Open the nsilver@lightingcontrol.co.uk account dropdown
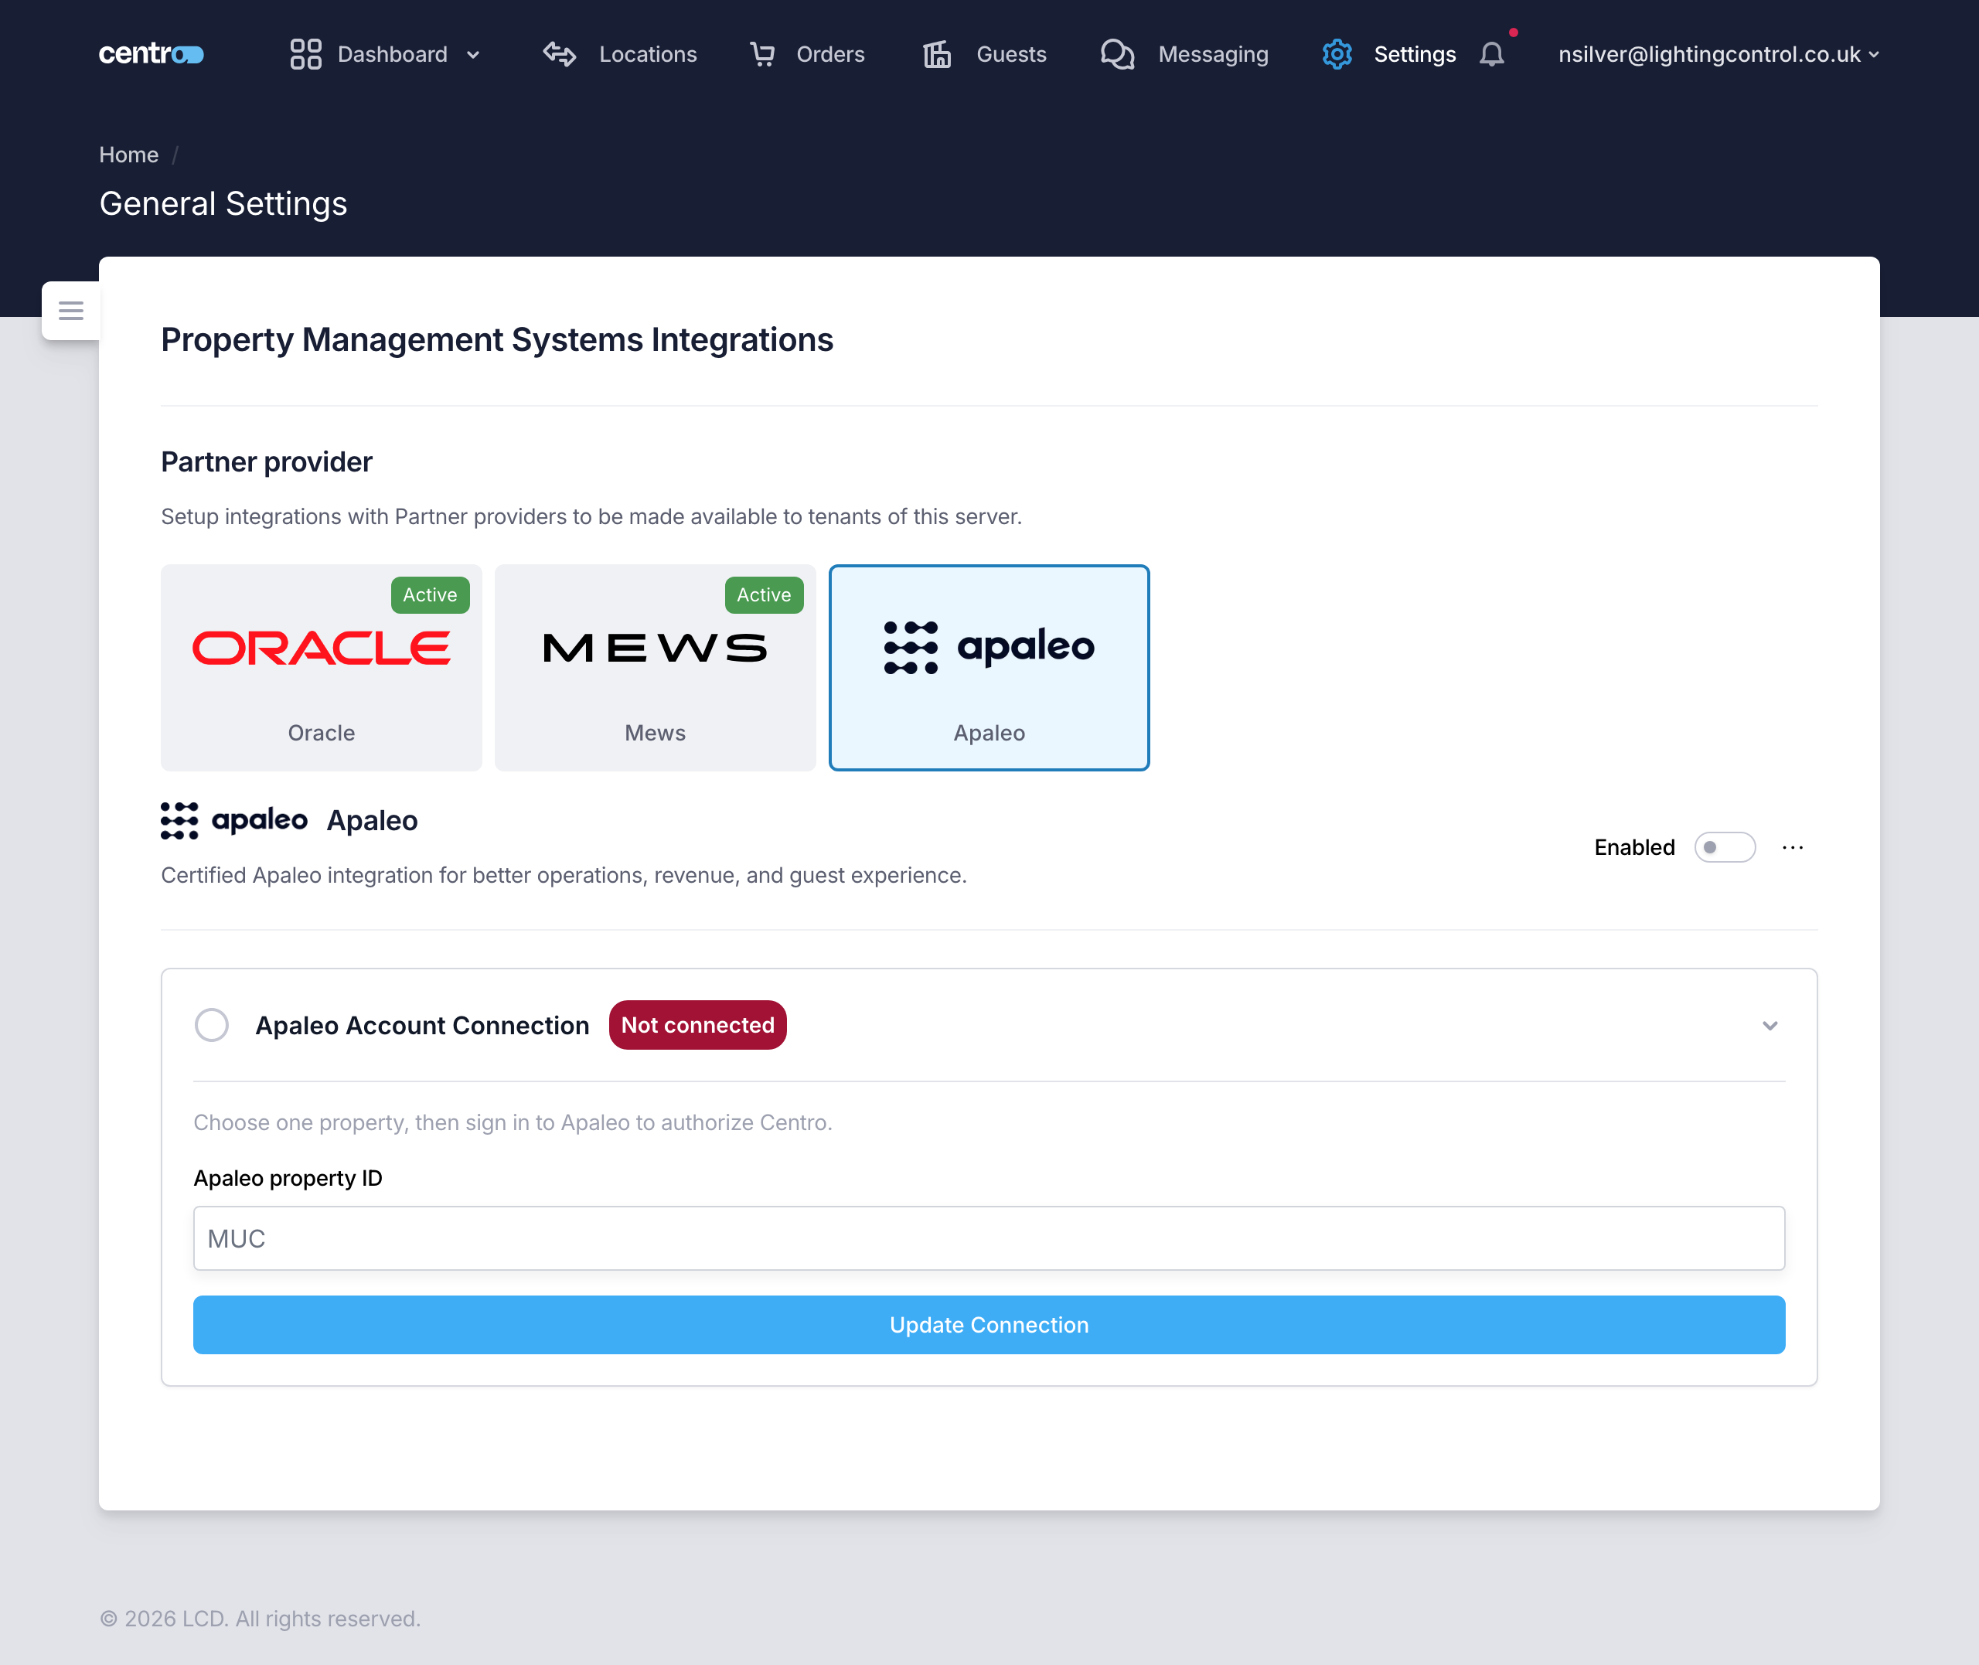This screenshot has width=1979, height=1665. (x=1718, y=54)
